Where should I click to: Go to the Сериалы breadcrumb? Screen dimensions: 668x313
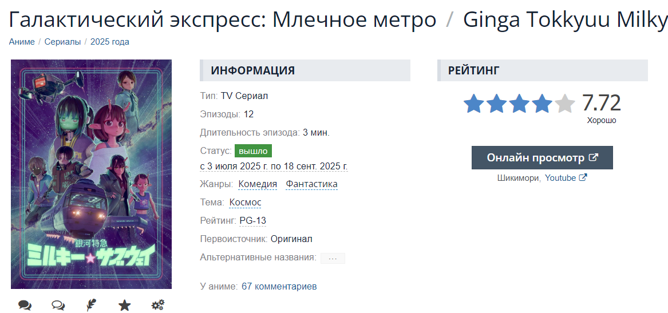(x=62, y=42)
